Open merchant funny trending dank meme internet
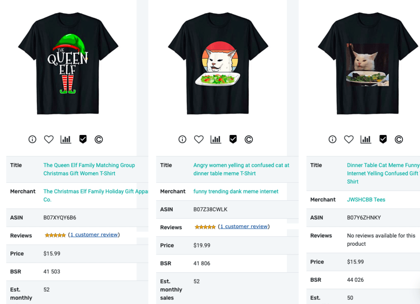This screenshot has height=304, width=420. coord(236,191)
